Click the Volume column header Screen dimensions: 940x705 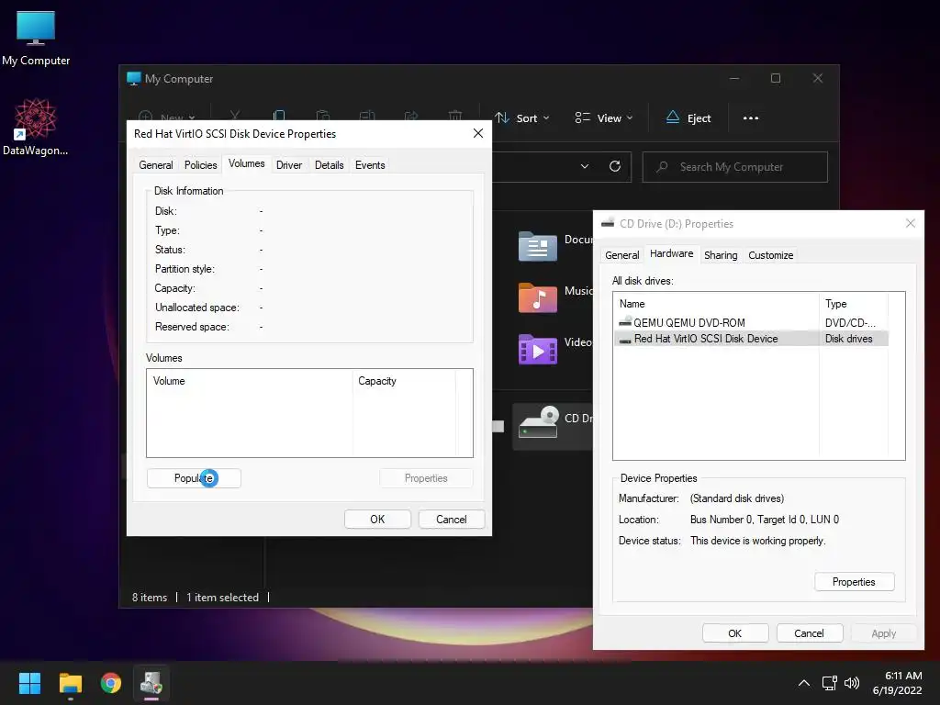(250, 381)
